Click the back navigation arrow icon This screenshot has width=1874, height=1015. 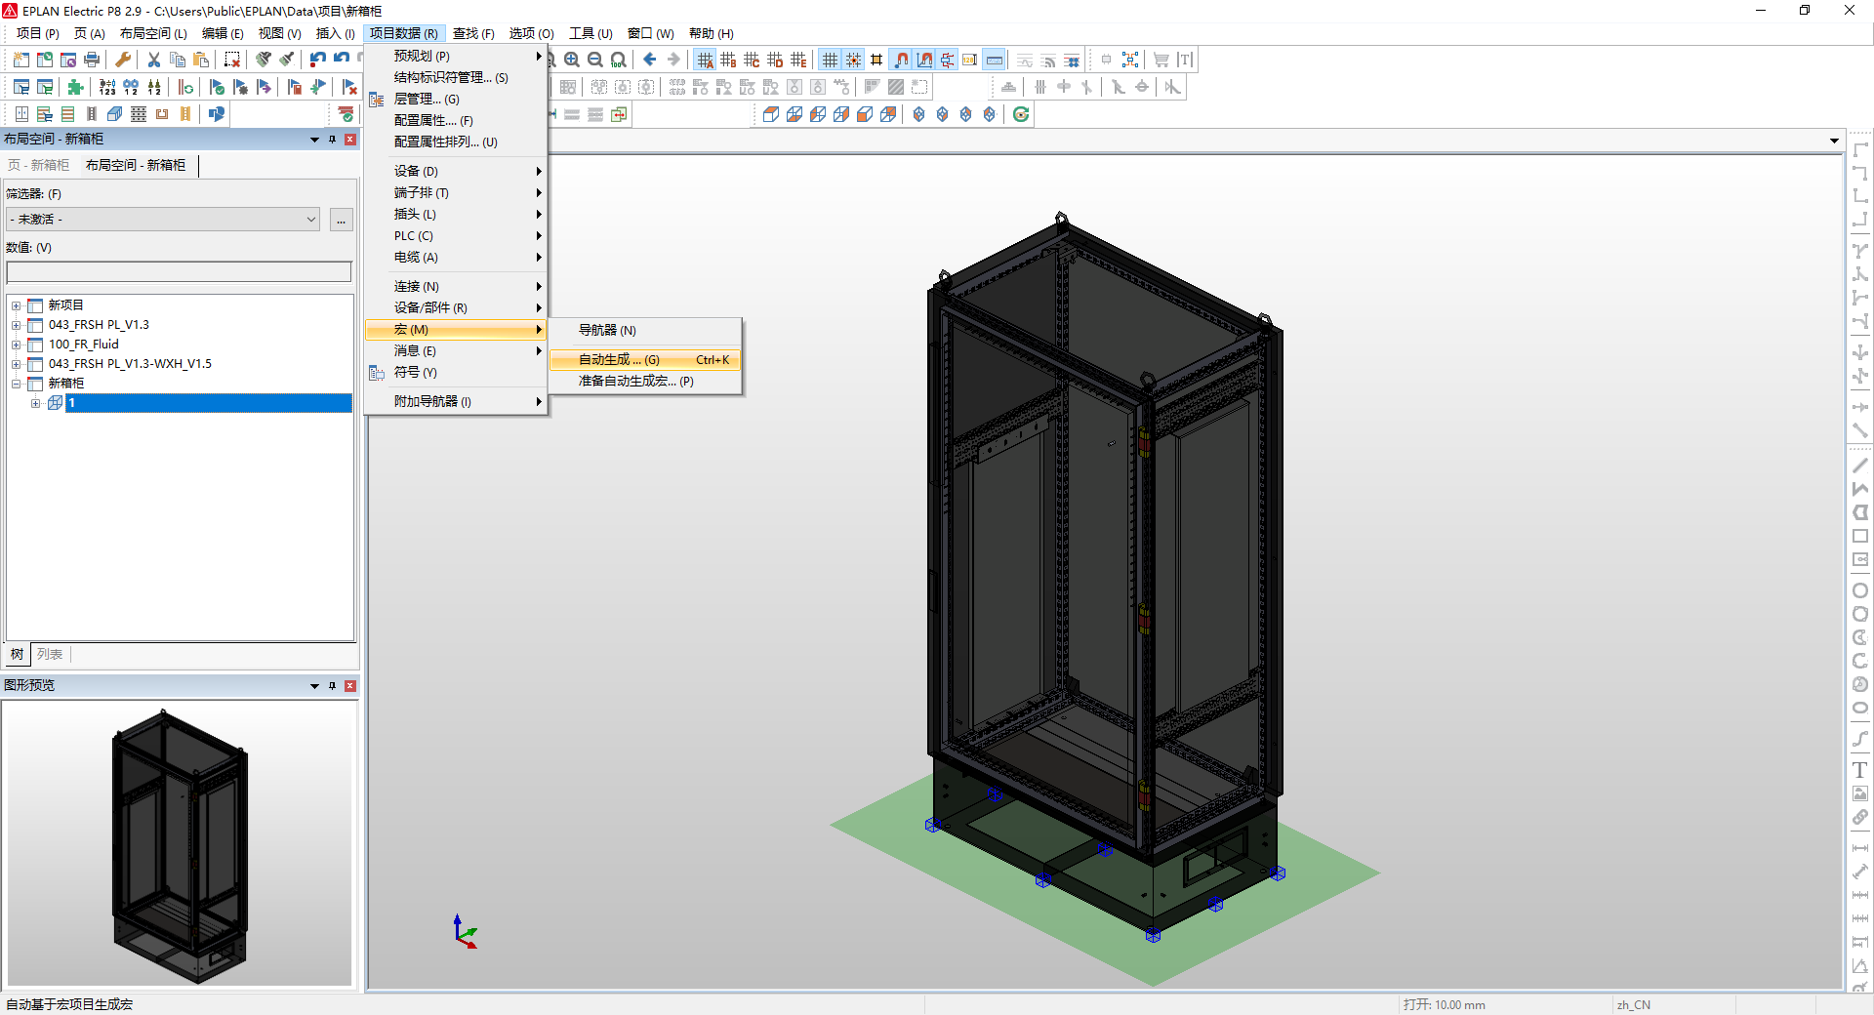click(649, 60)
